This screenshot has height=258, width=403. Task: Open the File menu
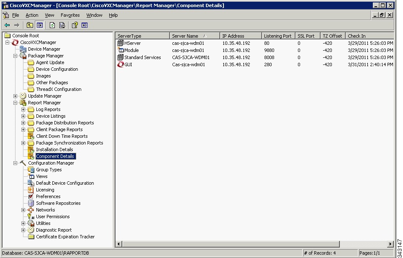click(x=15, y=15)
